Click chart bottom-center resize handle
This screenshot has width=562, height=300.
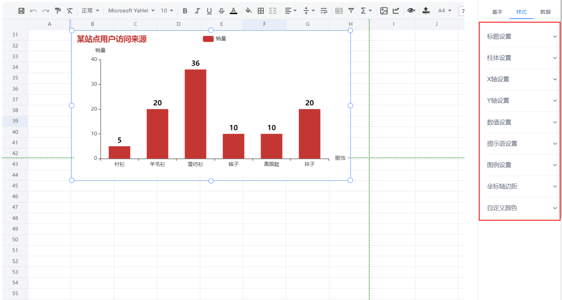(211, 181)
